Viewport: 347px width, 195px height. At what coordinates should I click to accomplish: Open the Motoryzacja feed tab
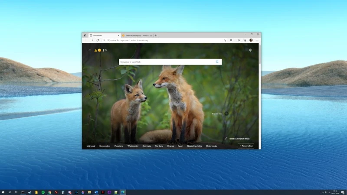pos(211,146)
